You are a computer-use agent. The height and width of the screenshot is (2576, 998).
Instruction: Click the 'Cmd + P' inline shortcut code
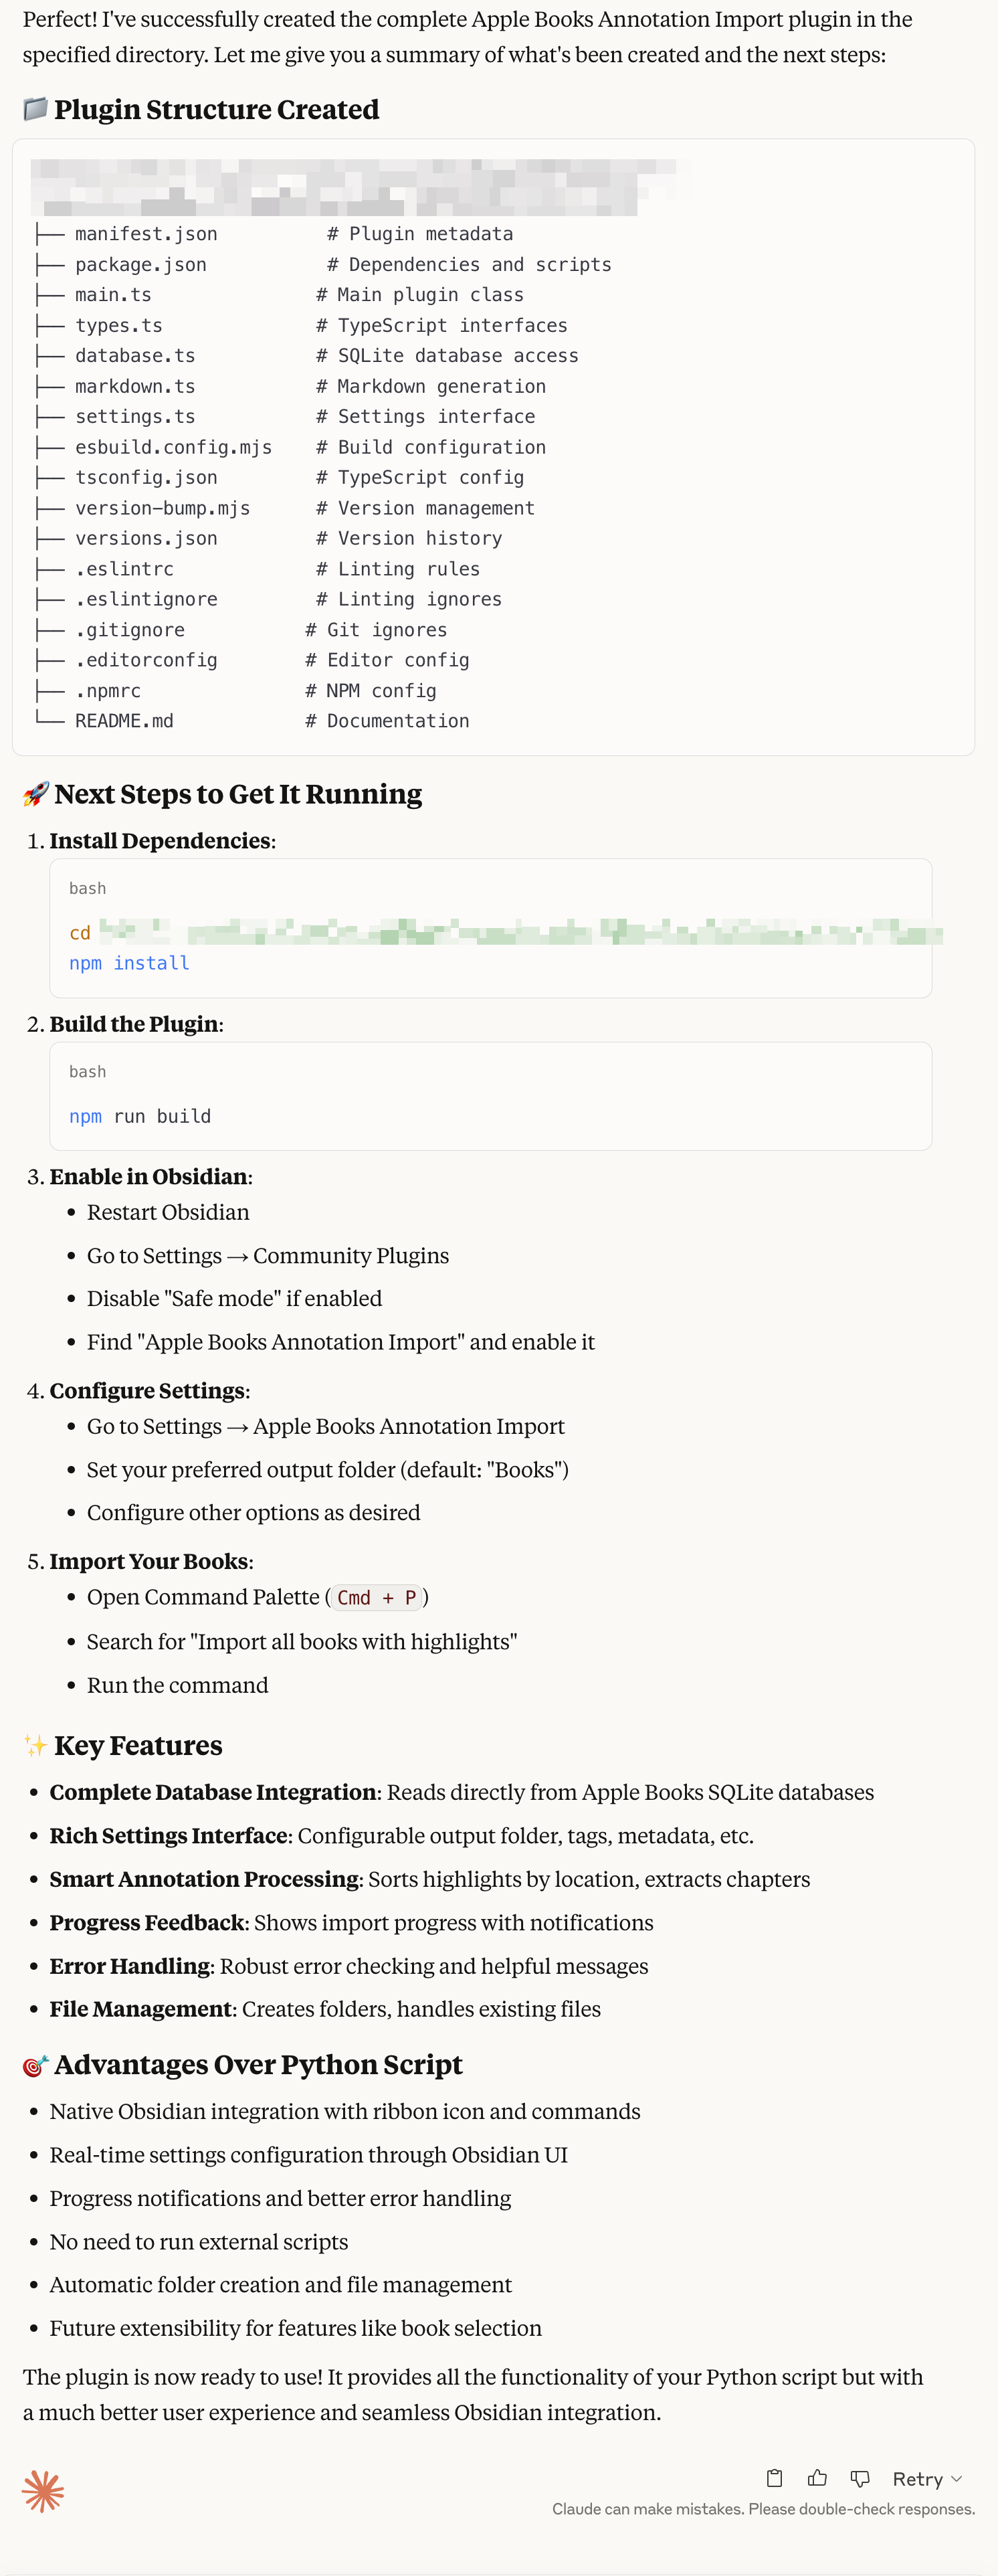click(377, 1597)
